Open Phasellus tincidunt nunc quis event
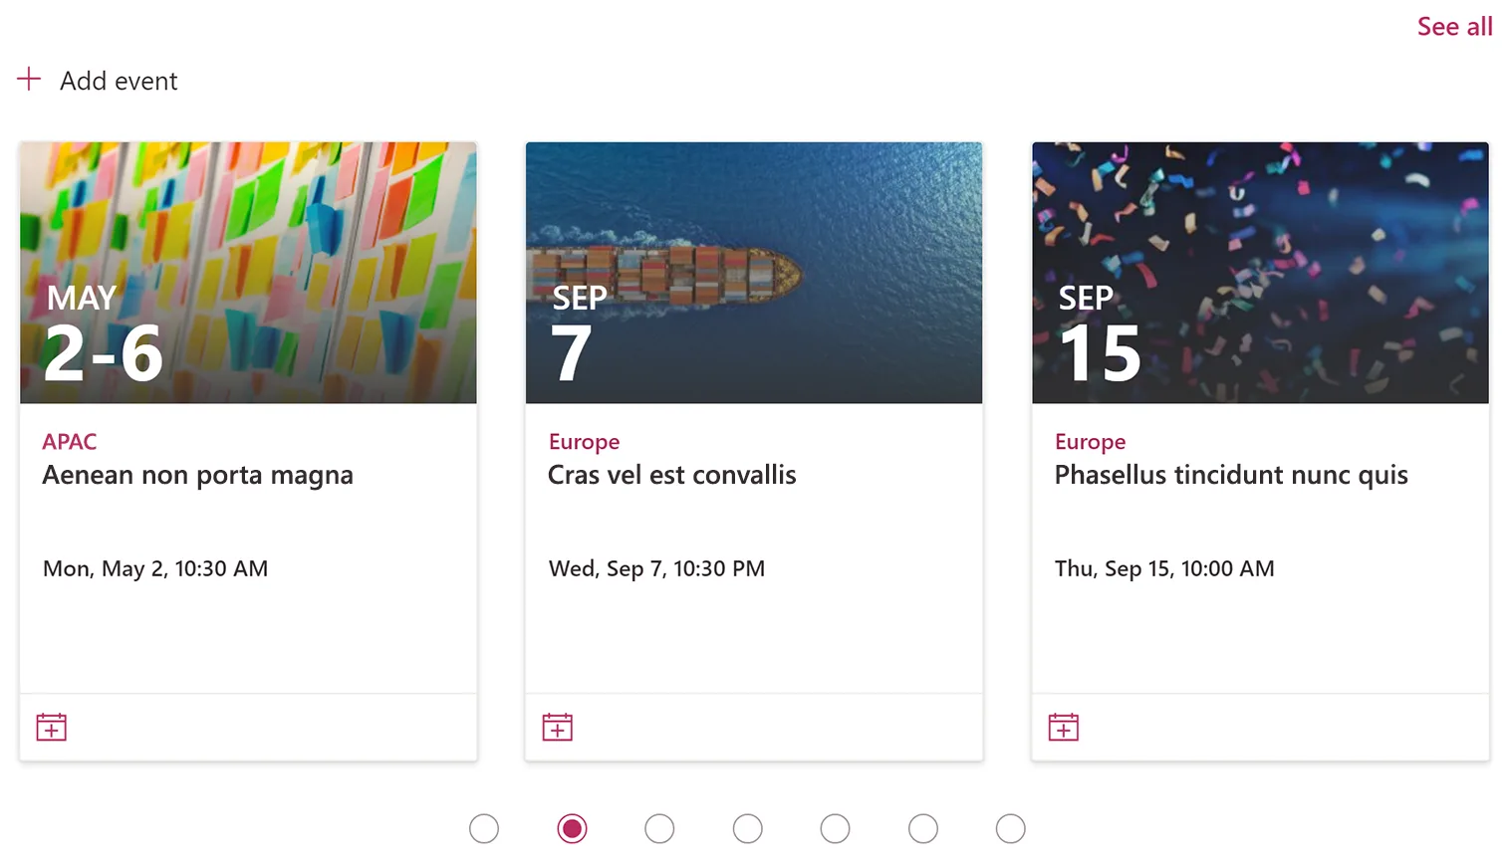The height and width of the screenshot is (865, 1509). 1231,476
